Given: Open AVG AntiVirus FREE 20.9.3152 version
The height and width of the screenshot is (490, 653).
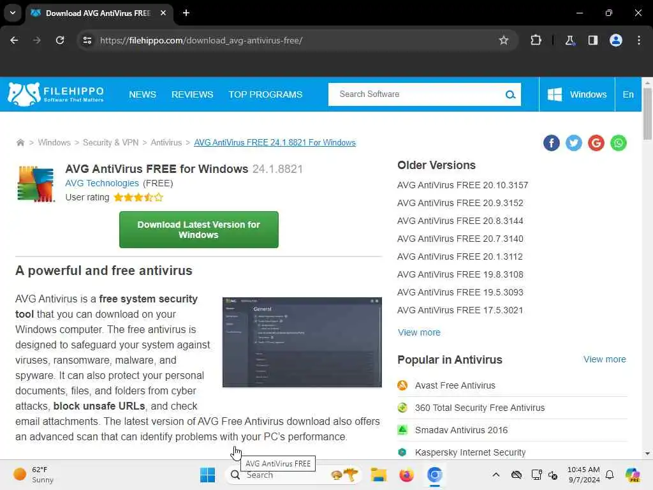Looking at the screenshot, I should click(x=460, y=203).
